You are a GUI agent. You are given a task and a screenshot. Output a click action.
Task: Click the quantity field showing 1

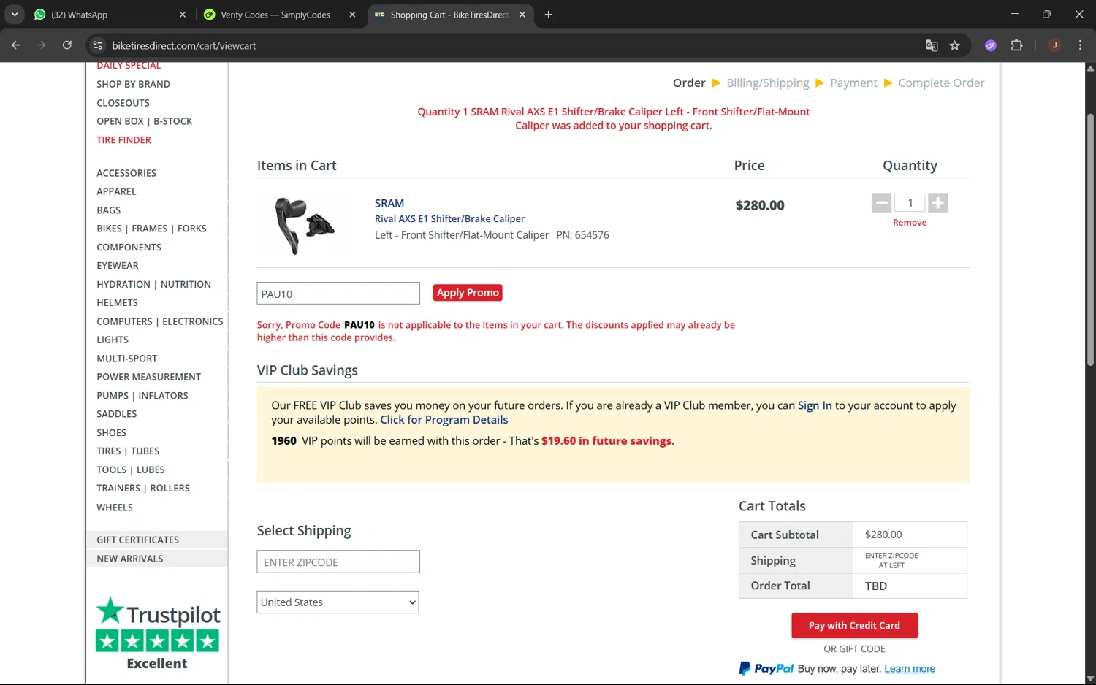point(910,203)
